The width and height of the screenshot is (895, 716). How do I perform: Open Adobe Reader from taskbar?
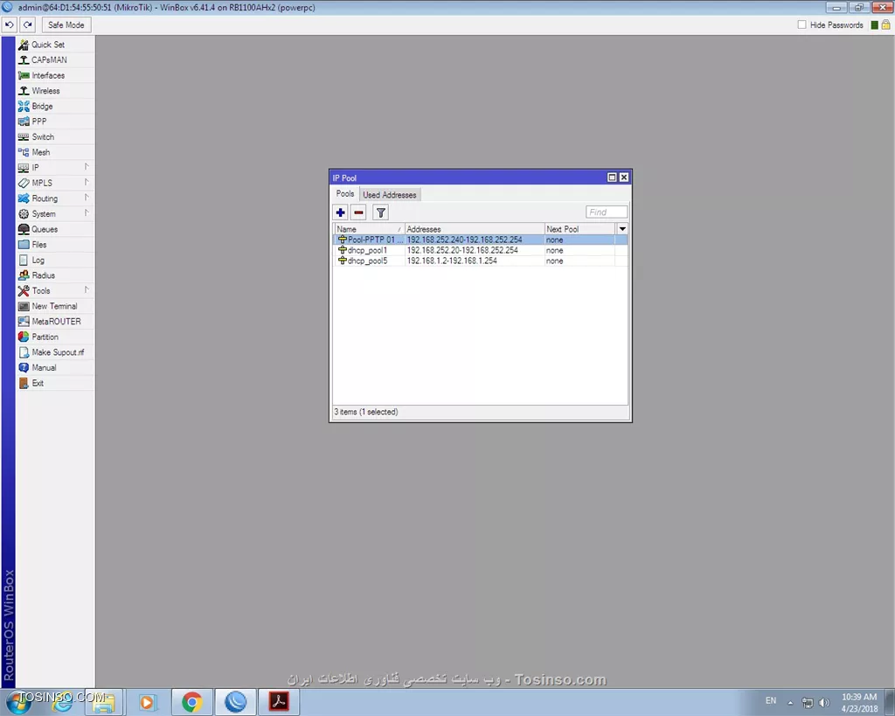279,702
